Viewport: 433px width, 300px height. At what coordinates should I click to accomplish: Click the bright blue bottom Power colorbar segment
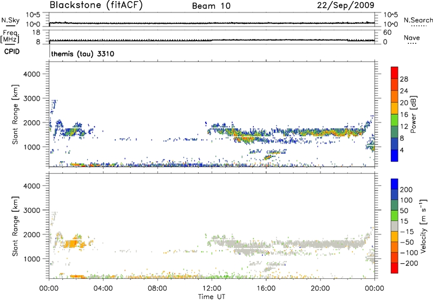[x=395, y=155]
